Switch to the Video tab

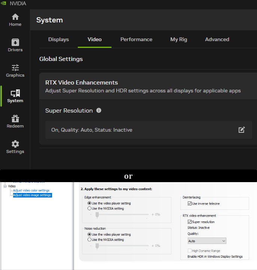point(95,39)
